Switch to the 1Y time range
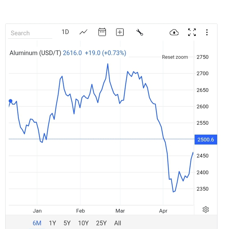This screenshot has height=229, width=228. [x=53, y=223]
